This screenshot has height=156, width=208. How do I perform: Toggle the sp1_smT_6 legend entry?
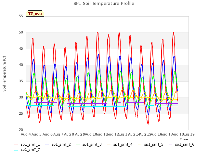[181, 144]
